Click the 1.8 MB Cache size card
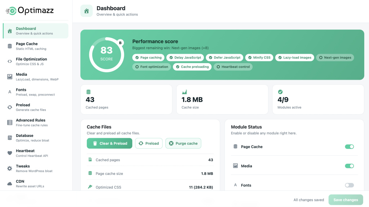Screen dimensions: 369x207 [x=222, y=100]
